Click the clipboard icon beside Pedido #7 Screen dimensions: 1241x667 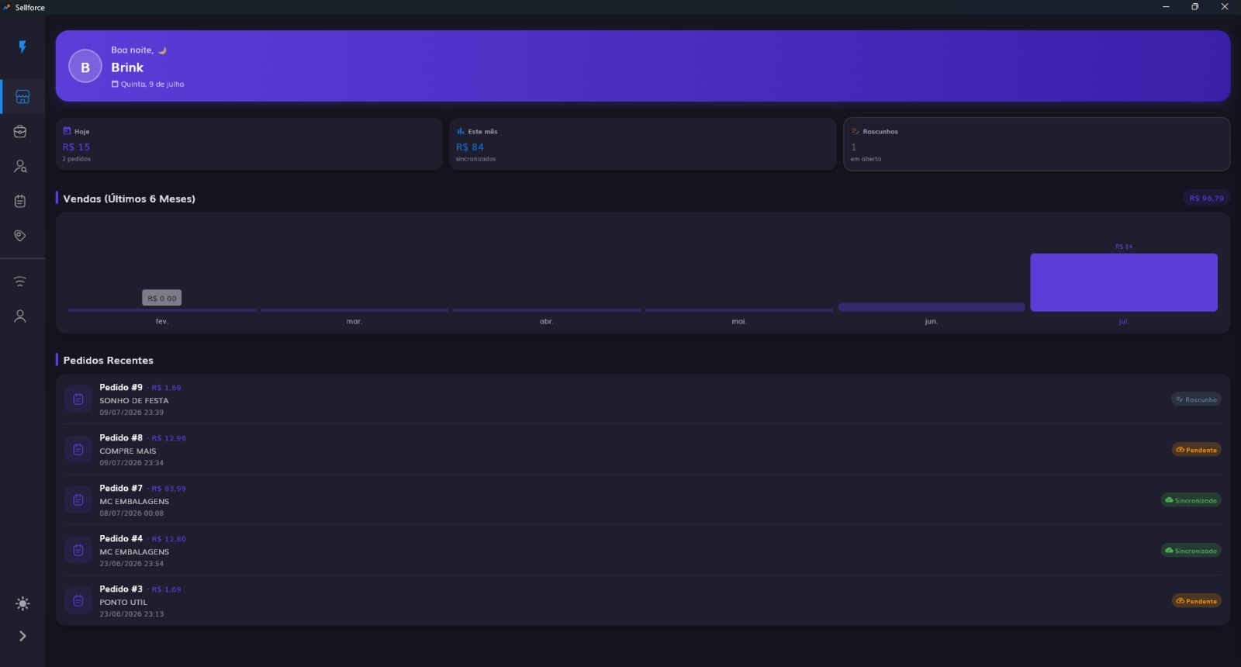pyautogui.click(x=78, y=500)
